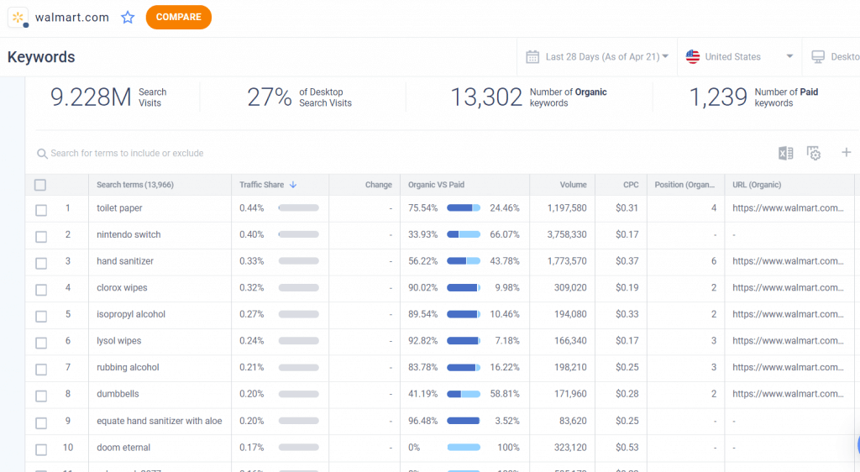The height and width of the screenshot is (472, 860).
Task: Open the Last 28 Days date dropdown
Action: pos(597,56)
